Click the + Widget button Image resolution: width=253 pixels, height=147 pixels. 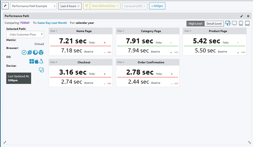pos(157,6)
